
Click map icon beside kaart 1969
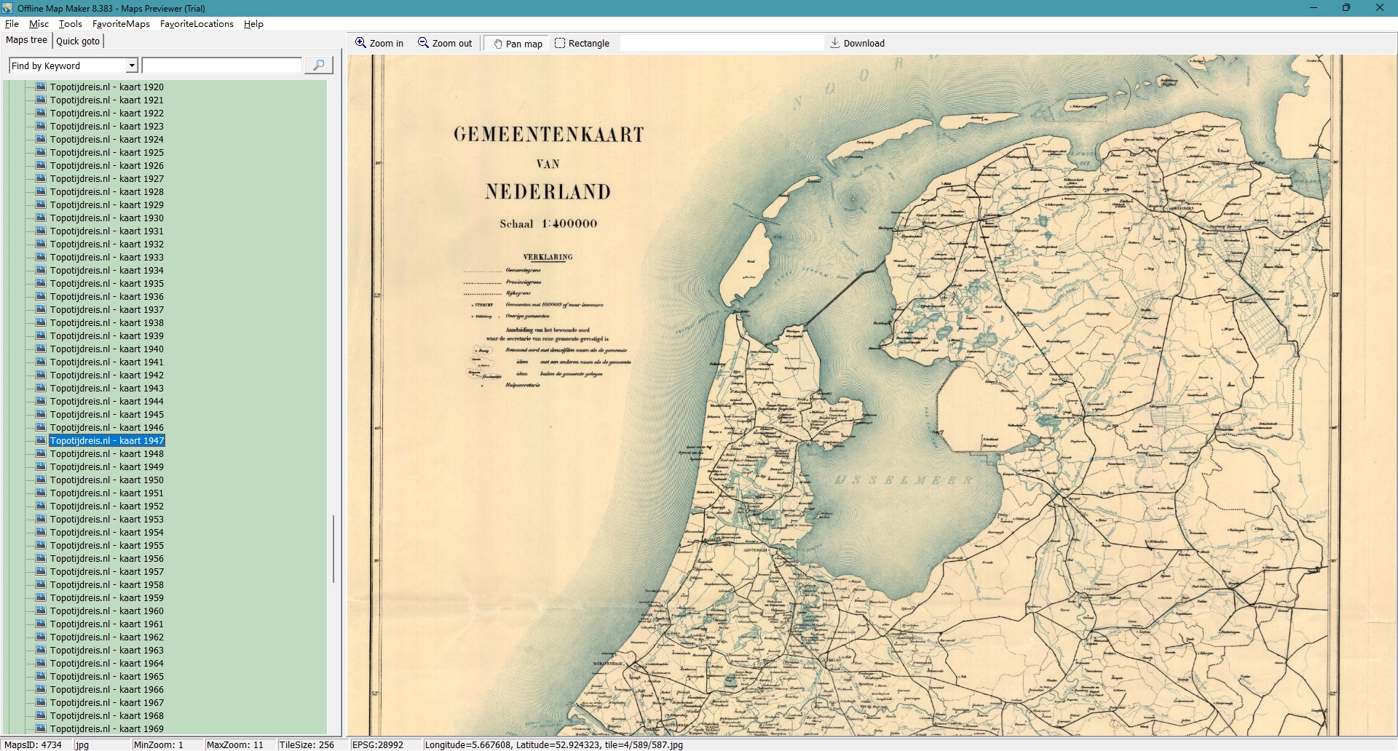click(41, 728)
